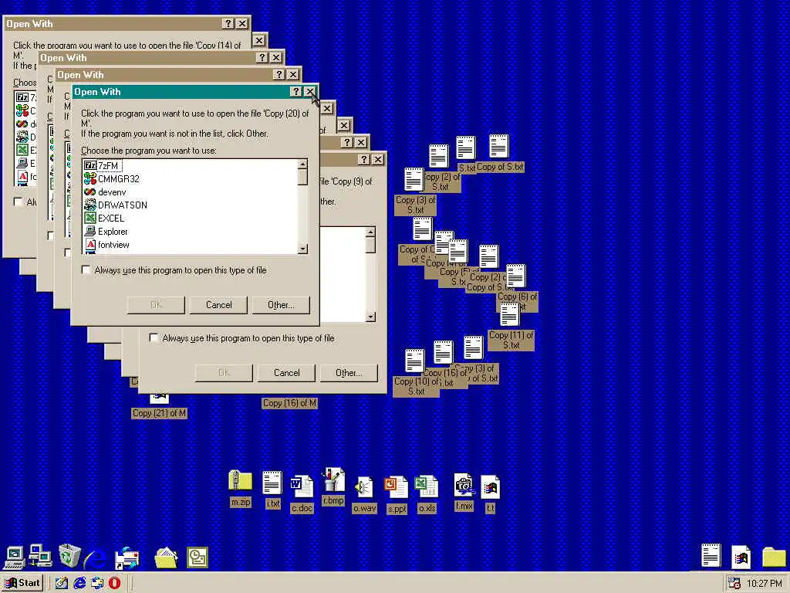This screenshot has height=593, width=790.
Task: Select EXCEL in the front program list
Action: click(x=104, y=218)
